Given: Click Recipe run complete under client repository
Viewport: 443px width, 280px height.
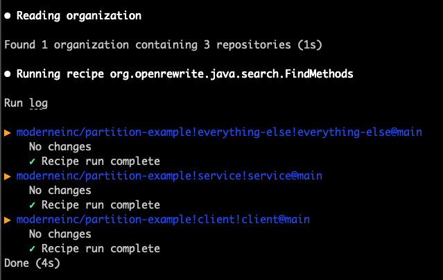Looking at the screenshot, I should tap(101, 249).
